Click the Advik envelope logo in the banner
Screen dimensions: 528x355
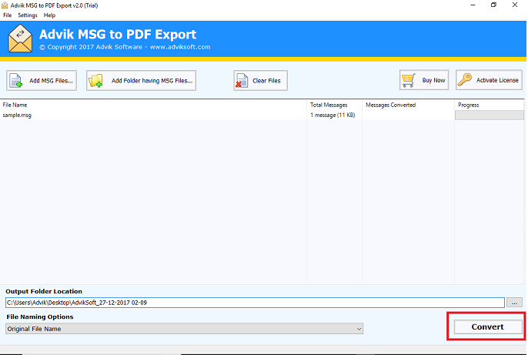click(20, 39)
